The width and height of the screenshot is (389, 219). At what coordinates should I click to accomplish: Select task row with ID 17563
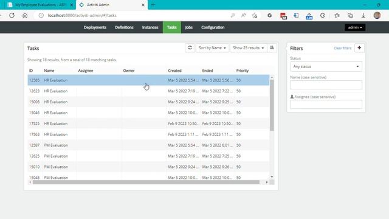pyautogui.click(x=148, y=134)
